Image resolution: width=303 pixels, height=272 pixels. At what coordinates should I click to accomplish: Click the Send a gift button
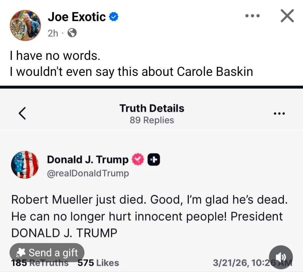(x=47, y=253)
